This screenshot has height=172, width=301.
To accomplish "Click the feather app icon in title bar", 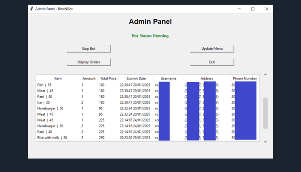I will point(32,9).
